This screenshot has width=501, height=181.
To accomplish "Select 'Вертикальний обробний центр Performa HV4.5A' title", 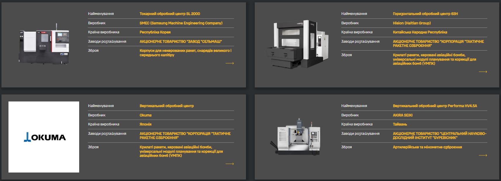I will (435, 106).
